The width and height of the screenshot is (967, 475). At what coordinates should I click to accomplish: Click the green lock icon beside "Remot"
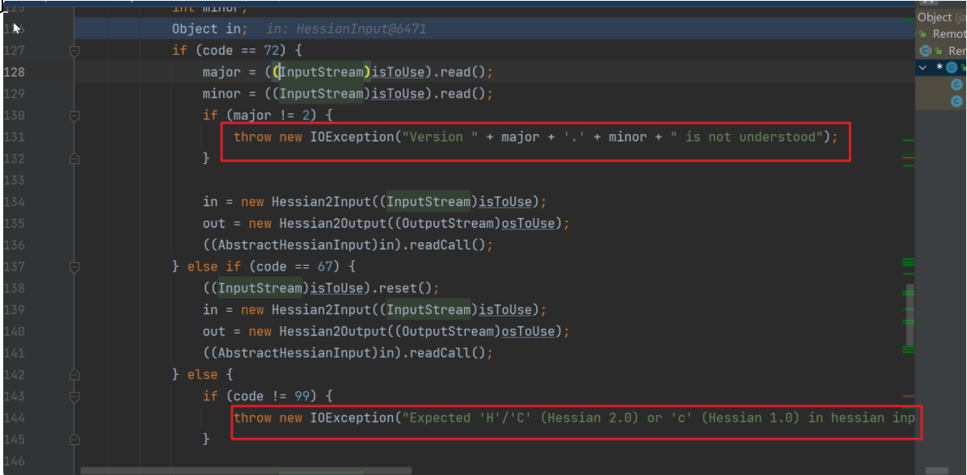point(923,34)
